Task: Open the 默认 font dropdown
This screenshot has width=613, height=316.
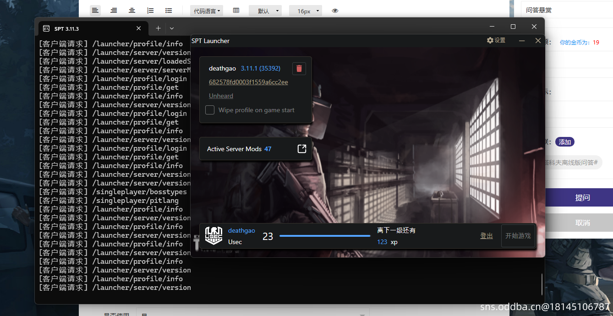Action: 265,11
